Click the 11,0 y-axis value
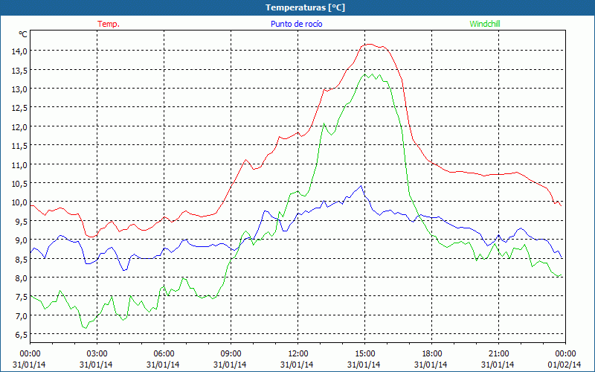This screenshot has height=372, width=595. (19, 164)
